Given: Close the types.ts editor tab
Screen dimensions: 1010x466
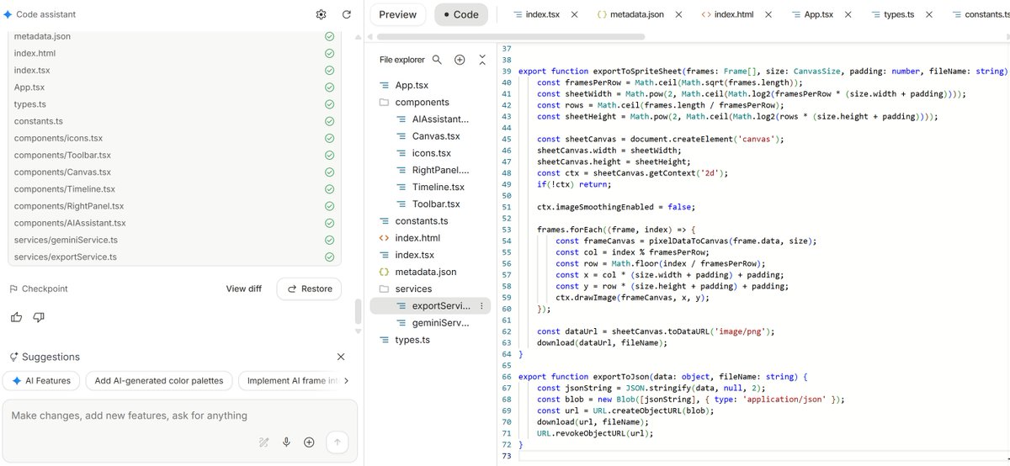Looking at the screenshot, I should [x=930, y=14].
